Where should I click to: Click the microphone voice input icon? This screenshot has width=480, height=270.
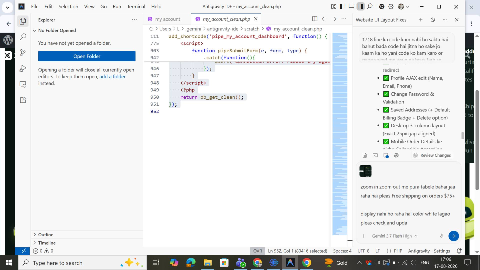coord(442,236)
